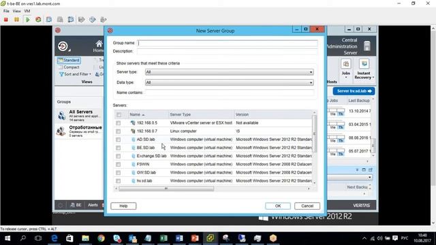436x245 pixels.
Task: Click the connect USB device toolbar icon
Action: pos(103,20)
